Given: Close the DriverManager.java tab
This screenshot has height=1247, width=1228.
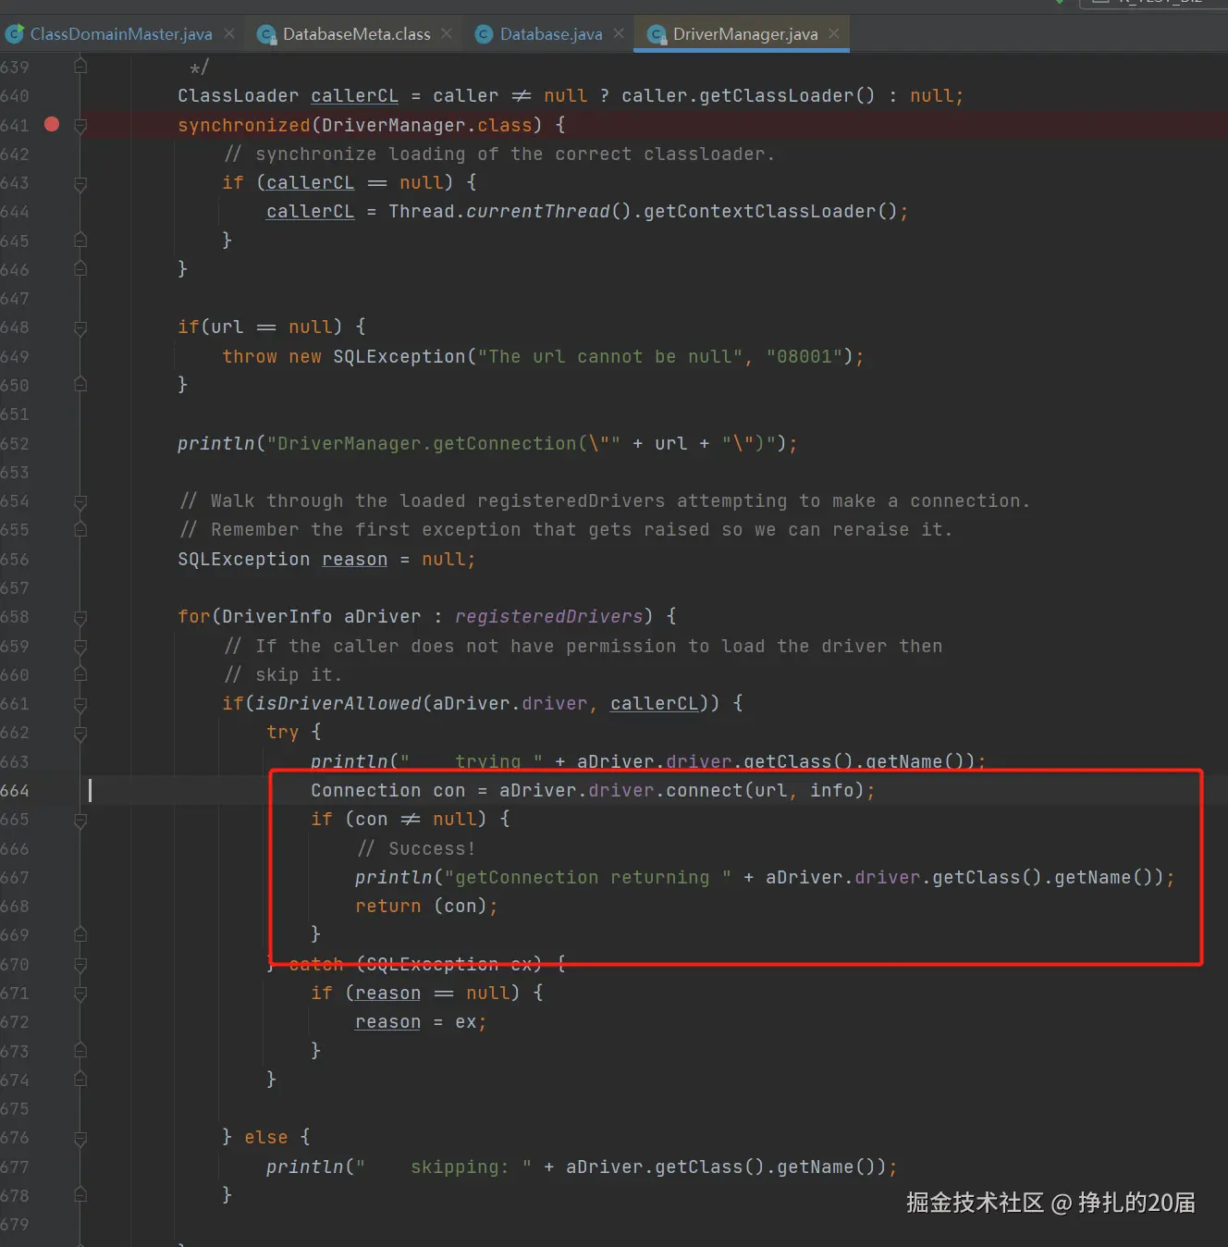Looking at the screenshot, I should 834,33.
